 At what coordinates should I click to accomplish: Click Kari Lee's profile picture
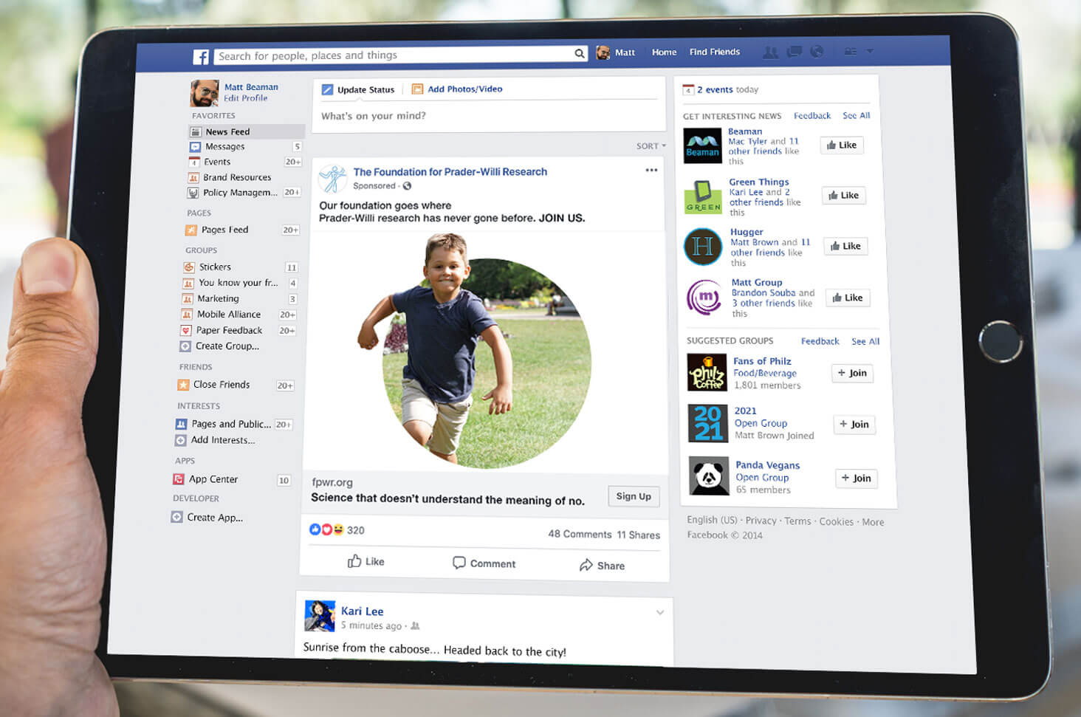point(320,616)
